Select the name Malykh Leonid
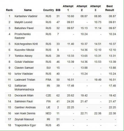Image resolution: width=124 pixels, height=131 pixels. click(x=23, y=22)
